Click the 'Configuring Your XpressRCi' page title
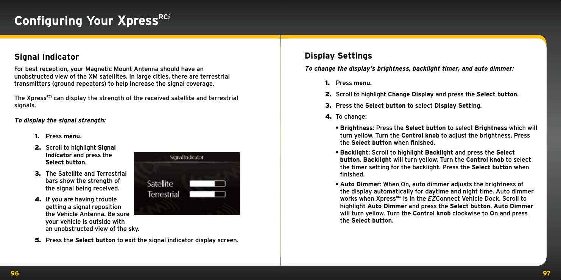Screen dimensions: 561x280 (x=93, y=20)
